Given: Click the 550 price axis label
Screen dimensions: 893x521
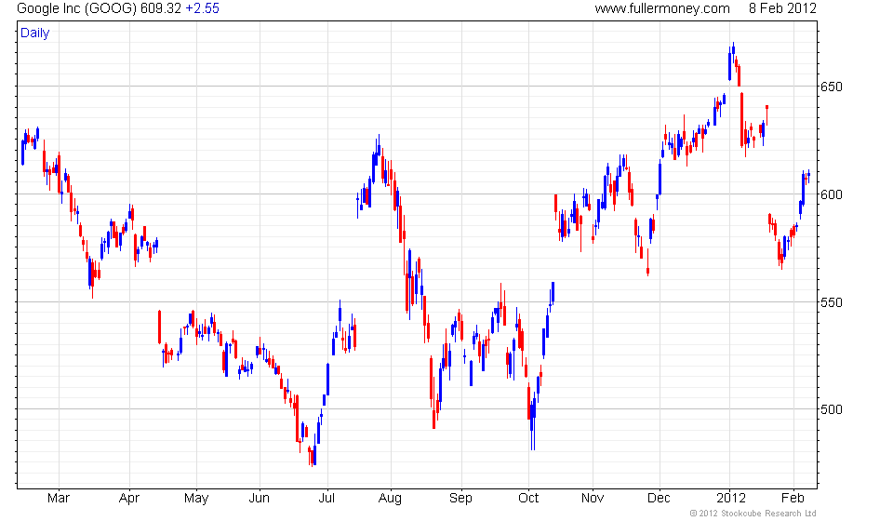Looking at the screenshot, I should point(831,302).
